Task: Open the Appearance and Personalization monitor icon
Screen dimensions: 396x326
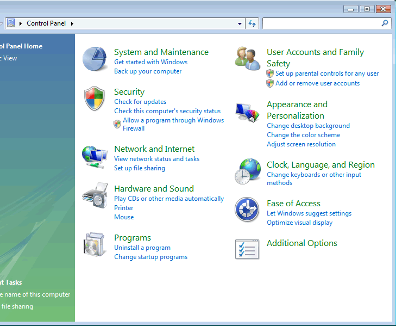Action: pyautogui.click(x=247, y=113)
